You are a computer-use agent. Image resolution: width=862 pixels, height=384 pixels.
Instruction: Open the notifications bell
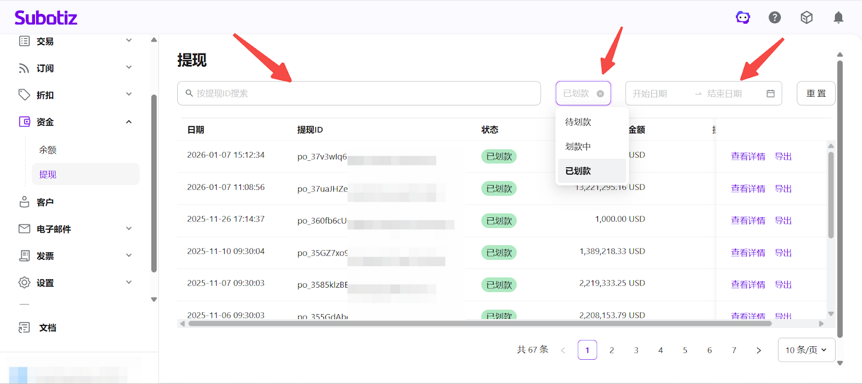[838, 18]
